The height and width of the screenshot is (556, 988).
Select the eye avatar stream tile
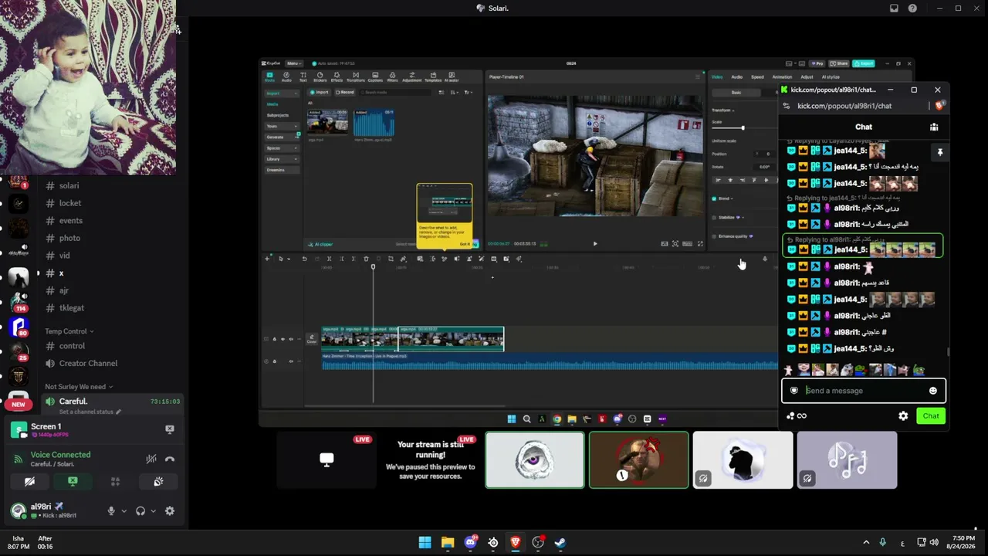point(535,460)
